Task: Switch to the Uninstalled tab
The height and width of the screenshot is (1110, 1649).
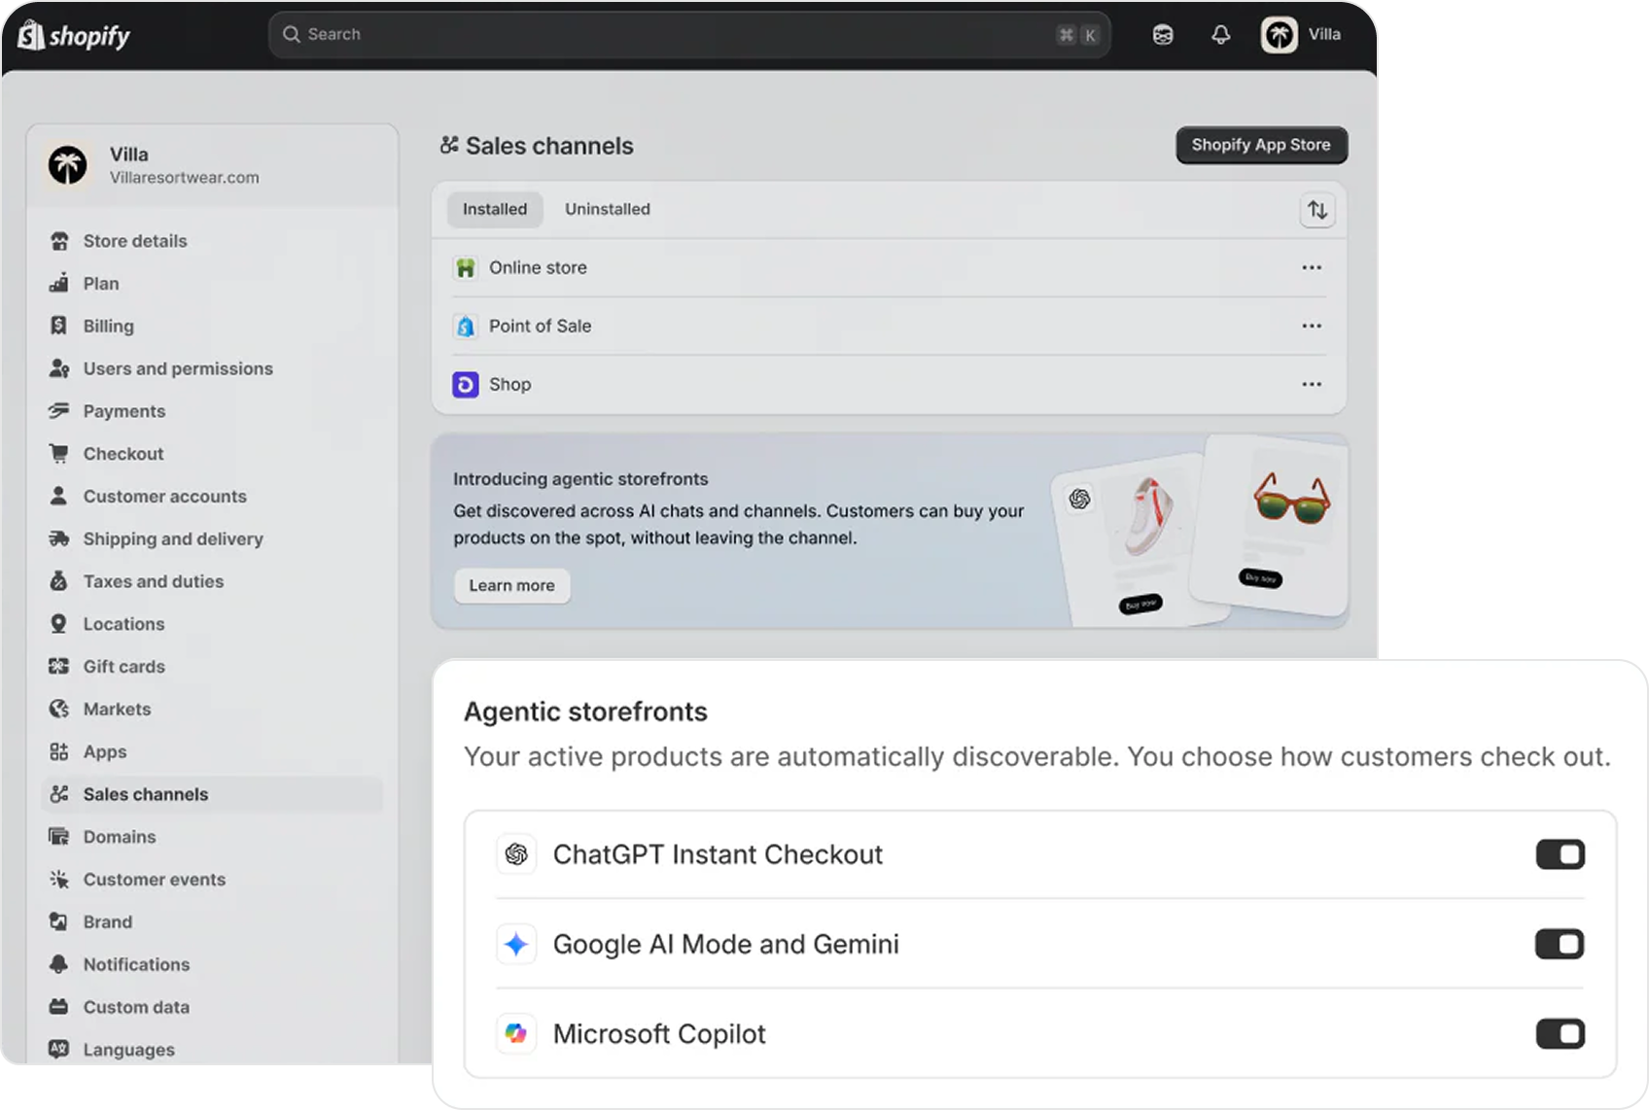Action: pyautogui.click(x=608, y=209)
